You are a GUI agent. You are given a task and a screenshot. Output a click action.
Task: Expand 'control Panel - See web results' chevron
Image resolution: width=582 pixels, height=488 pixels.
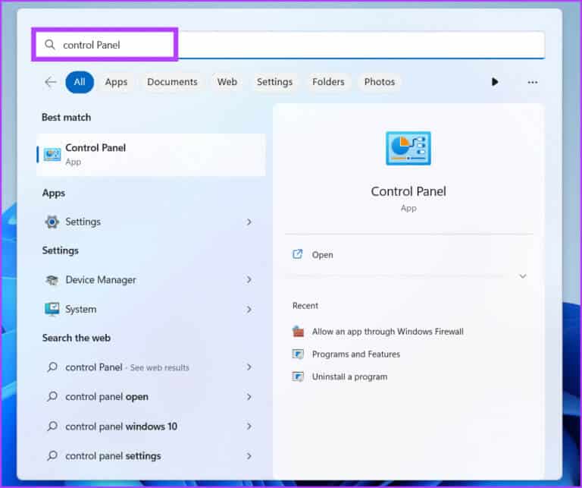pyautogui.click(x=249, y=367)
